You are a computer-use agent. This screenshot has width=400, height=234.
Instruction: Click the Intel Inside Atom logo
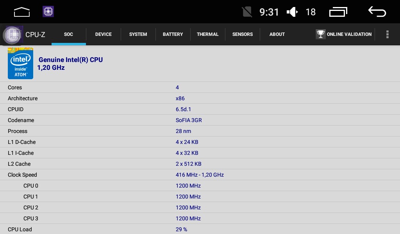click(x=20, y=63)
